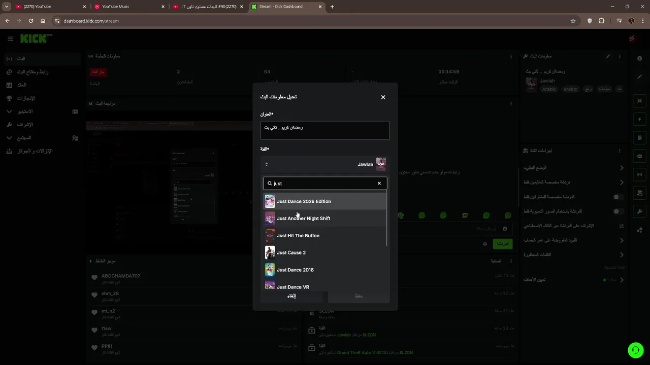Bookmark this page with star icon
This screenshot has width=650, height=365.
click(x=573, y=21)
